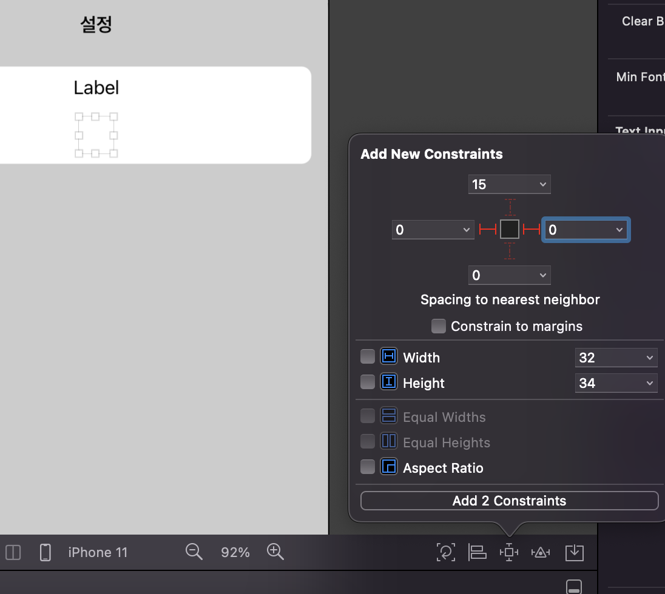Expand the right spacing value dropdown
Screen dimensions: 665x594
(x=619, y=230)
